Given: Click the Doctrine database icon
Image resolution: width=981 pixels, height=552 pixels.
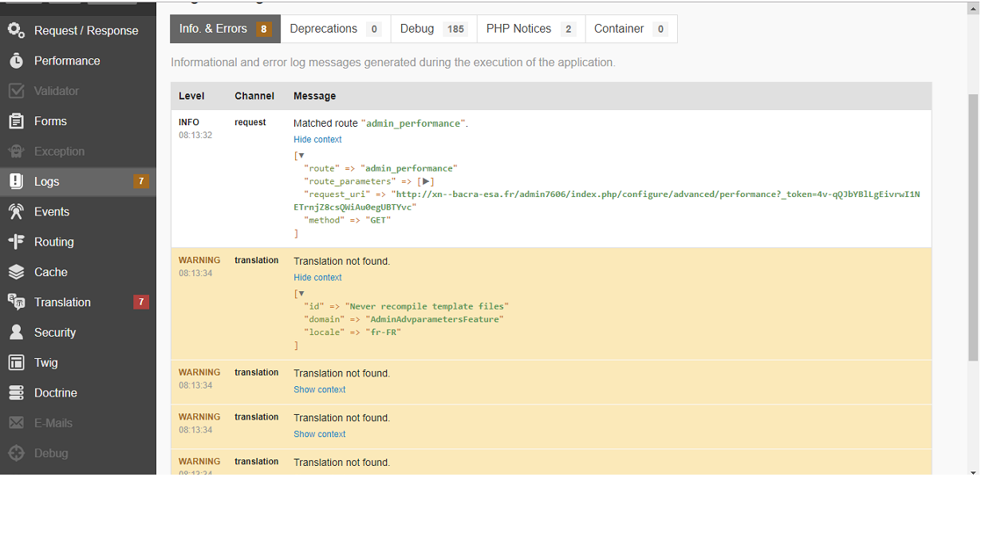Looking at the screenshot, I should [16, 392].
